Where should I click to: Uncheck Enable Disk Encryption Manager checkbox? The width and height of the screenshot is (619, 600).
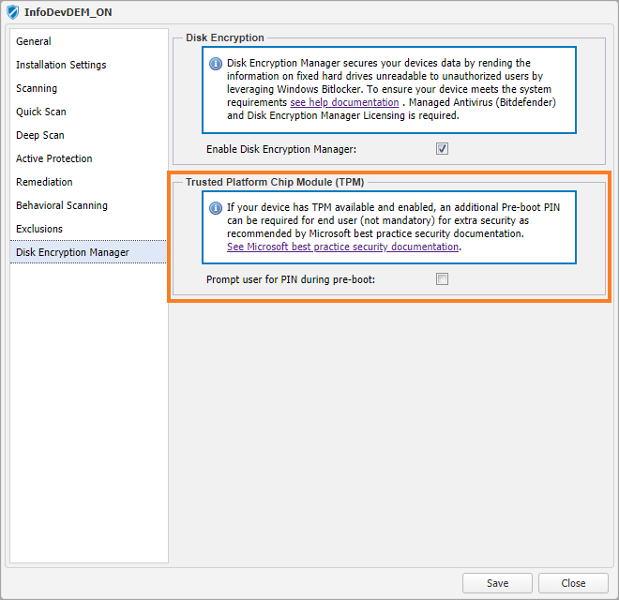pyautogui.click(x=442, y=149)
